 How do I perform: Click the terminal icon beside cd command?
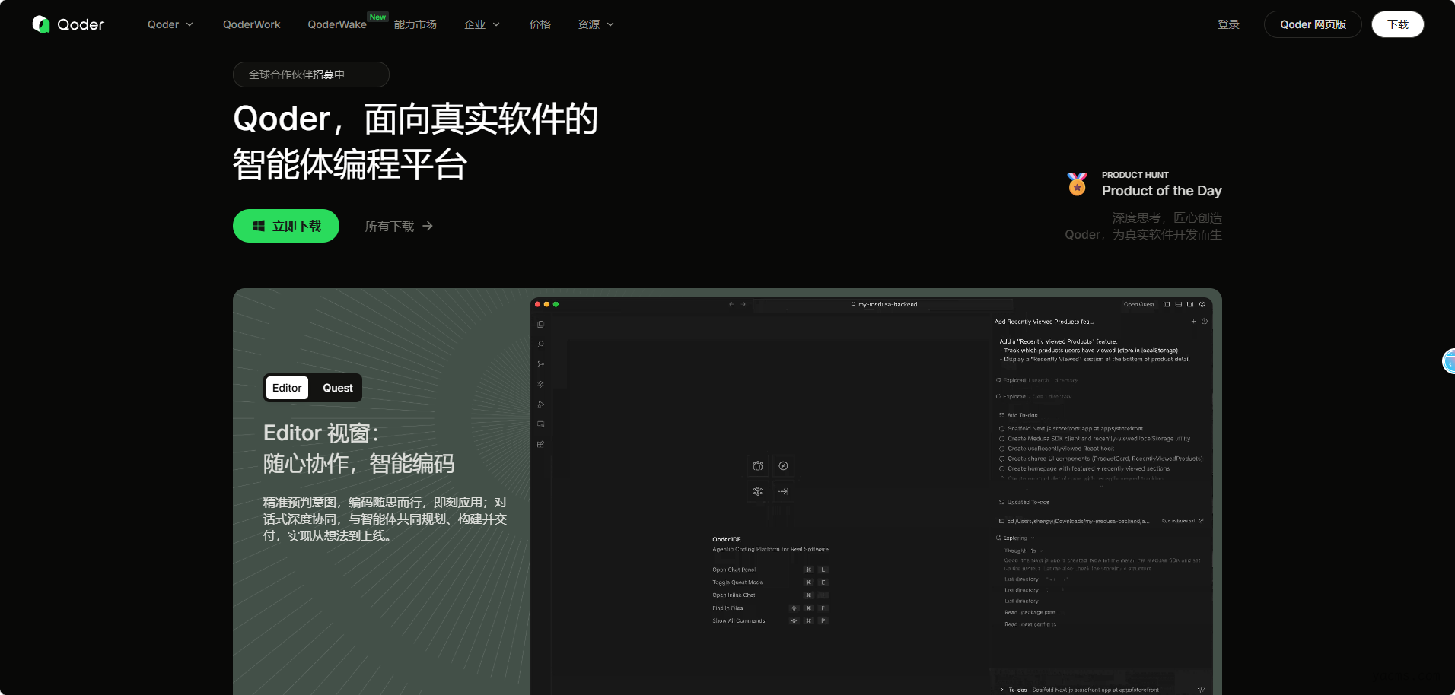click(1001, 521)
